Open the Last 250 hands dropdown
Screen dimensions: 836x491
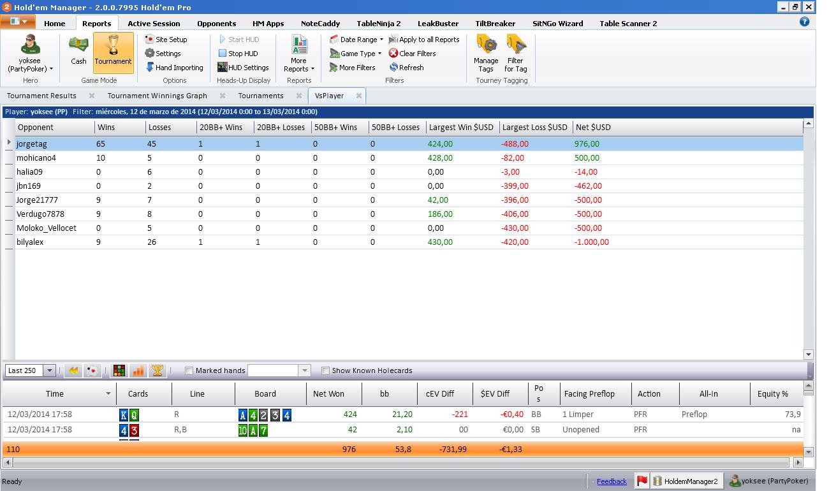point(49,370)
